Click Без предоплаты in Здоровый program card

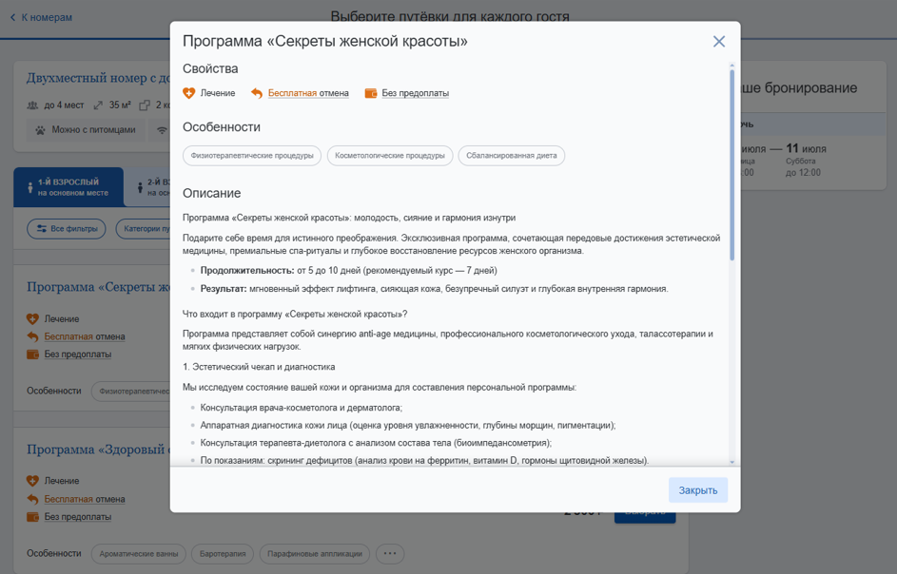(78, 517)
